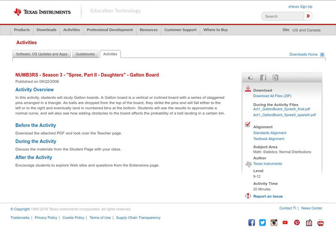Click 'Math: Statistics: Normal Distributions' text
This screenshot has width=336, height=230.
282,152
